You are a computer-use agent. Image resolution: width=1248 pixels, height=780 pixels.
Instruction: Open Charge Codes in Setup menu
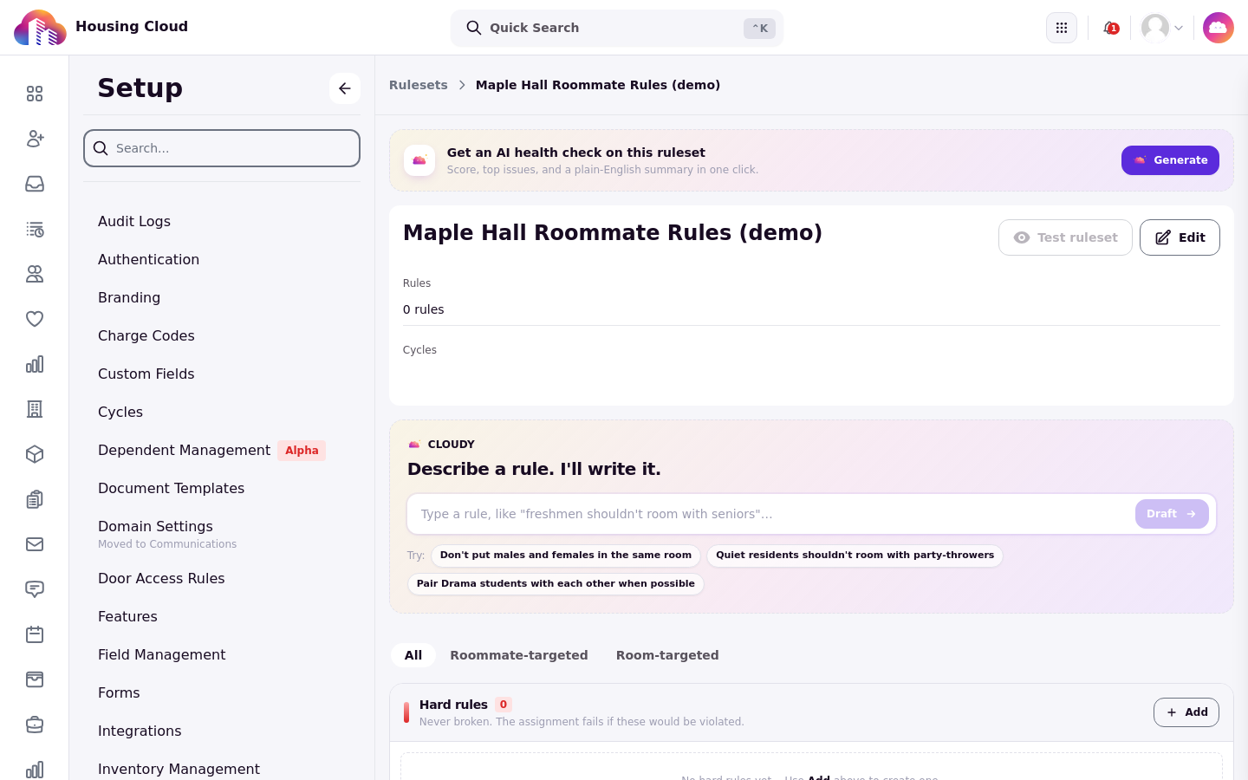[x=146, y=335]
